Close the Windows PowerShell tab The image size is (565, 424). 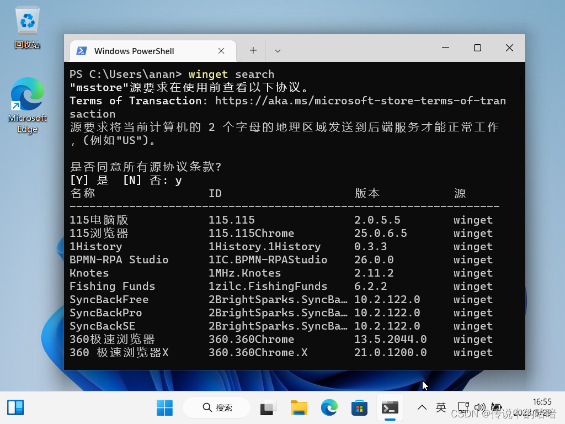pyautogui.click(x=221, y=51)
